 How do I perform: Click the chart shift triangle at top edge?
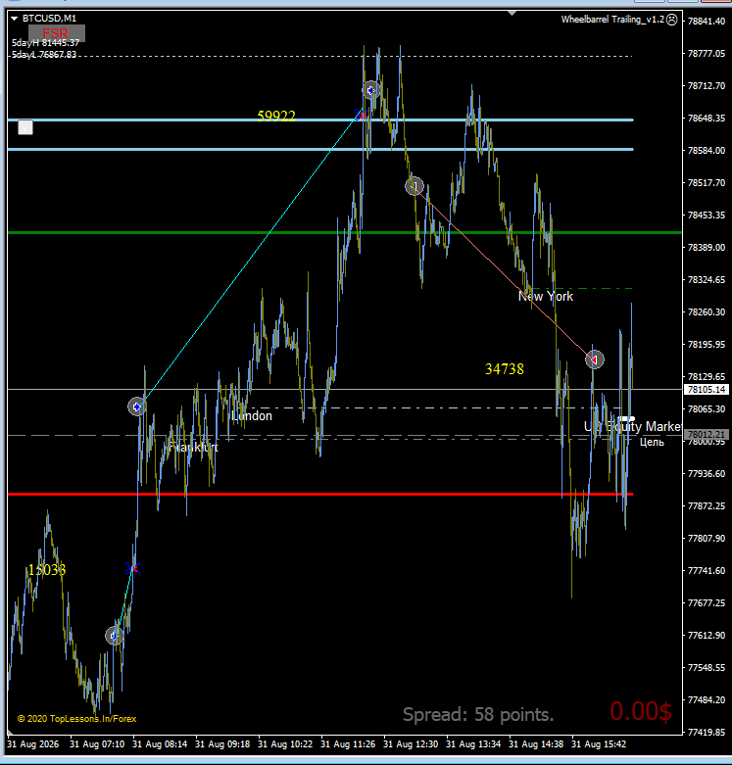512,13
